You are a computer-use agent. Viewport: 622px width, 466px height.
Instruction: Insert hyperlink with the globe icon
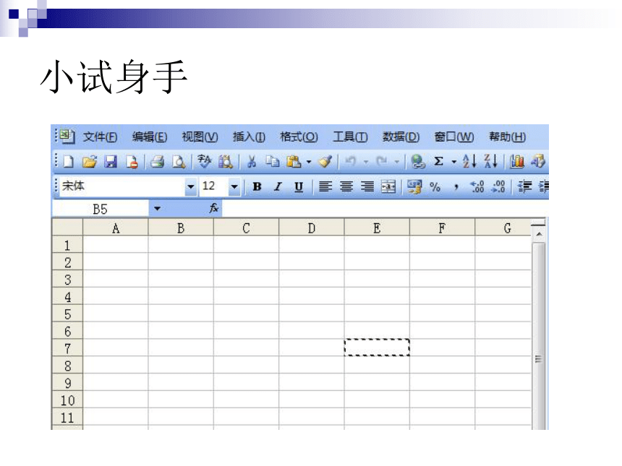coord(418,162)
